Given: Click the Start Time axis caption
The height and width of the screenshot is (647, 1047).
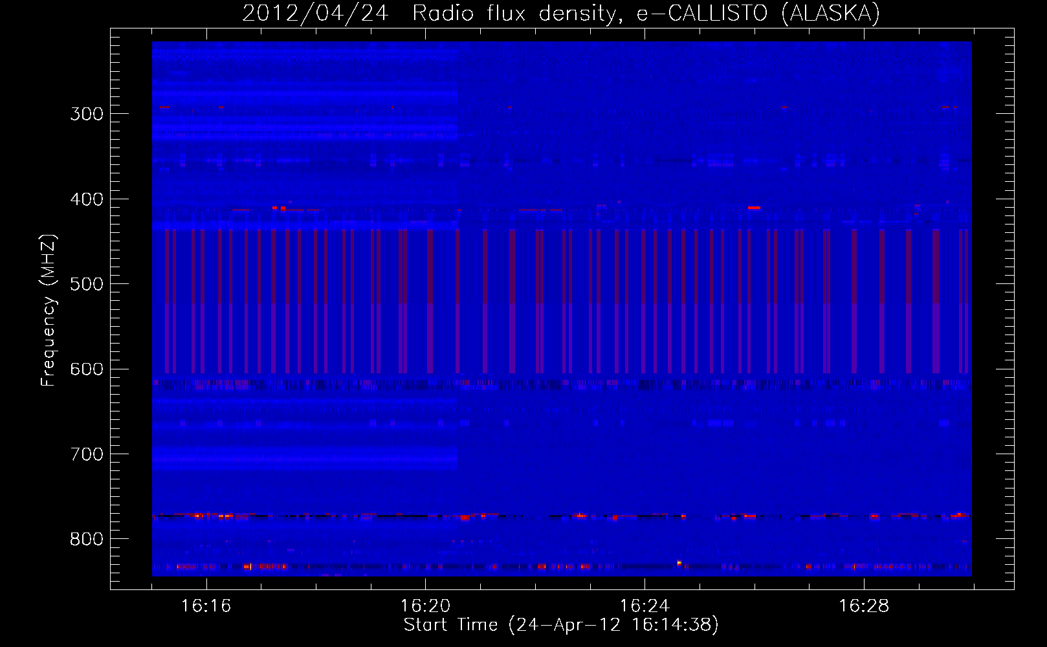Looking at the screenshot, I should pos(561,625).
